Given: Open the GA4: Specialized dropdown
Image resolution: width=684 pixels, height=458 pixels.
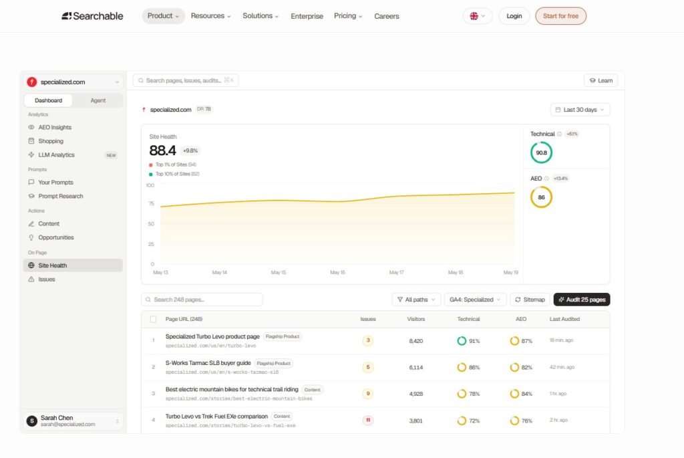Looking at the screenshot, I should point(475,300).
